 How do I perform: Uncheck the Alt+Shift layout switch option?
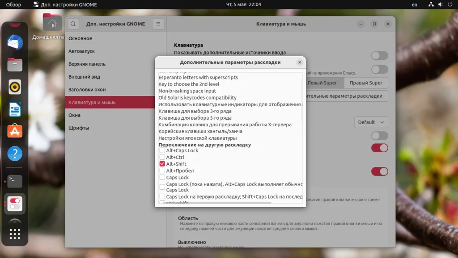163,164
